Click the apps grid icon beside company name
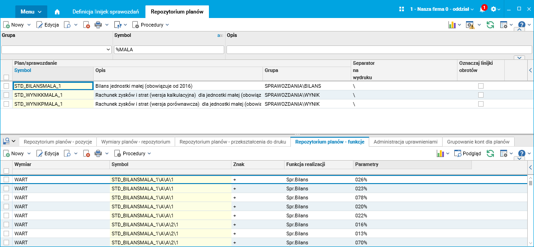Viewport: 534px width, 247px height. click(x=402, y=9)
